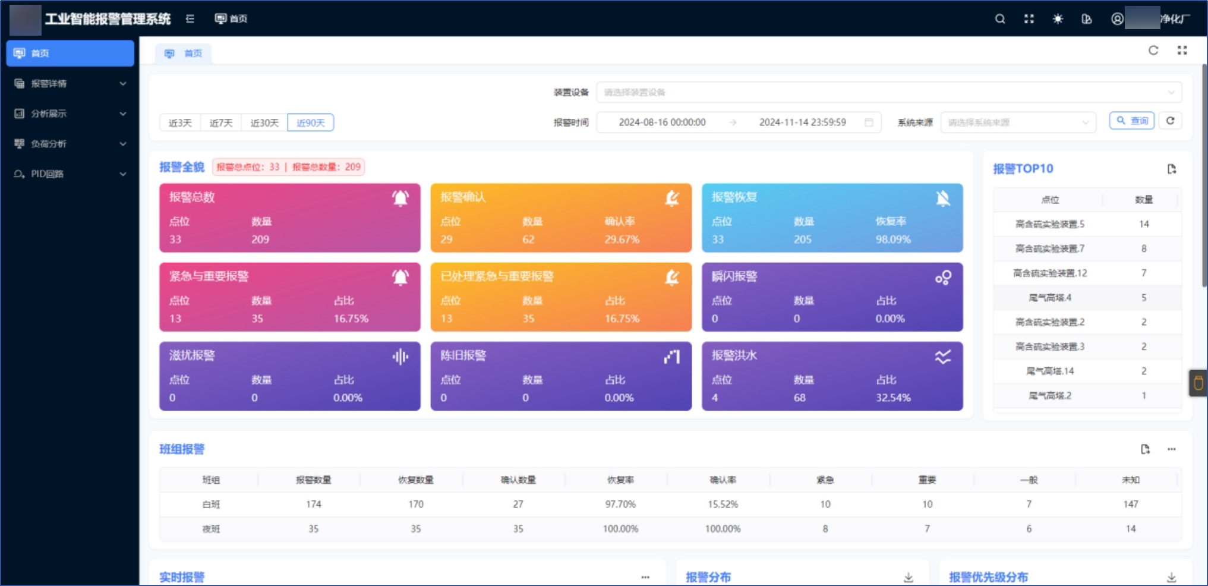Screen dimensions: 1208x586
Task: Open the 装置设备 dropdown selector
Action: click(888, 93)
